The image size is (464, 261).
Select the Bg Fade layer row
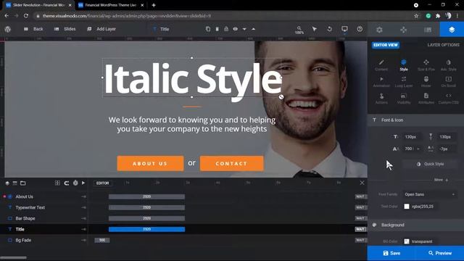coord(44,240)
